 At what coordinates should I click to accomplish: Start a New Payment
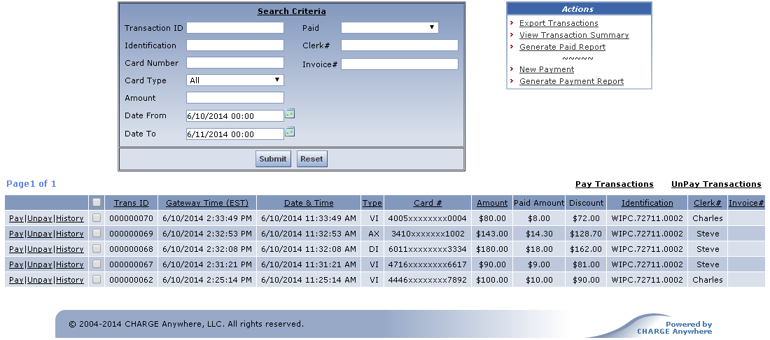pos(546,69)
